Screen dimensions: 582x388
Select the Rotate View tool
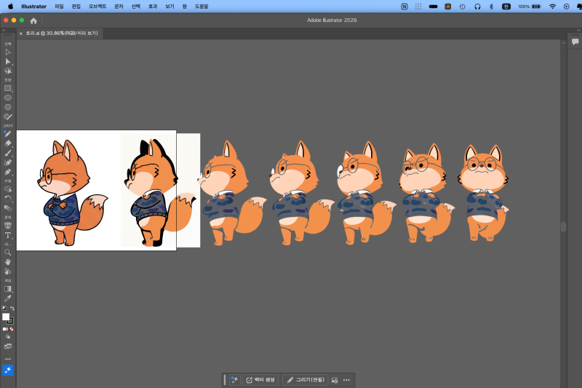coord(8,272)
